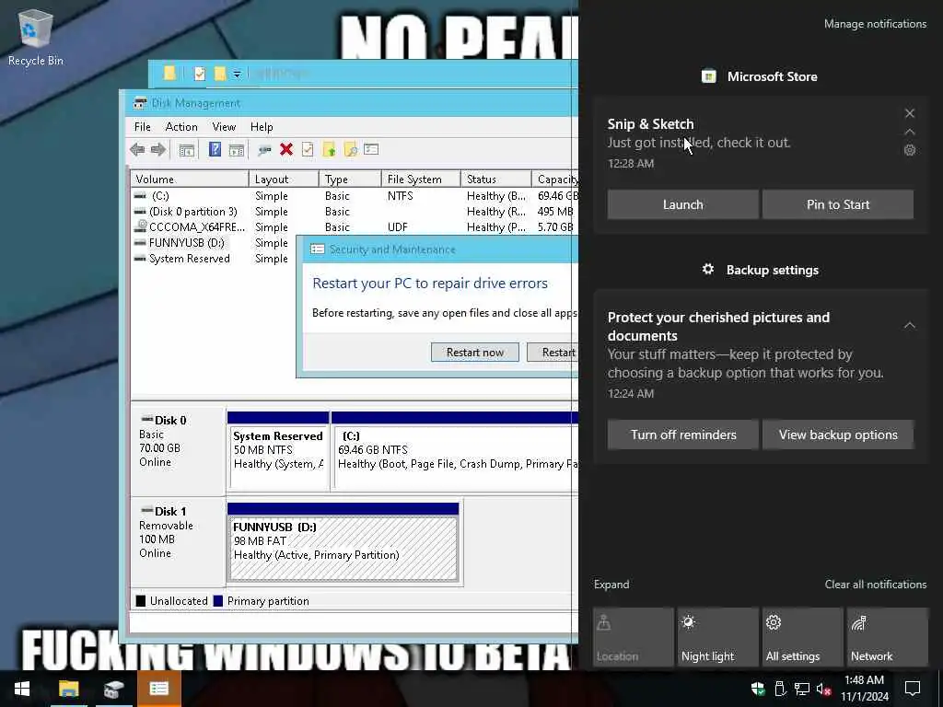The height and width of the screenshot is (707, 943).
Task: Click Clear all notifications link
Action: pos(876,585)
